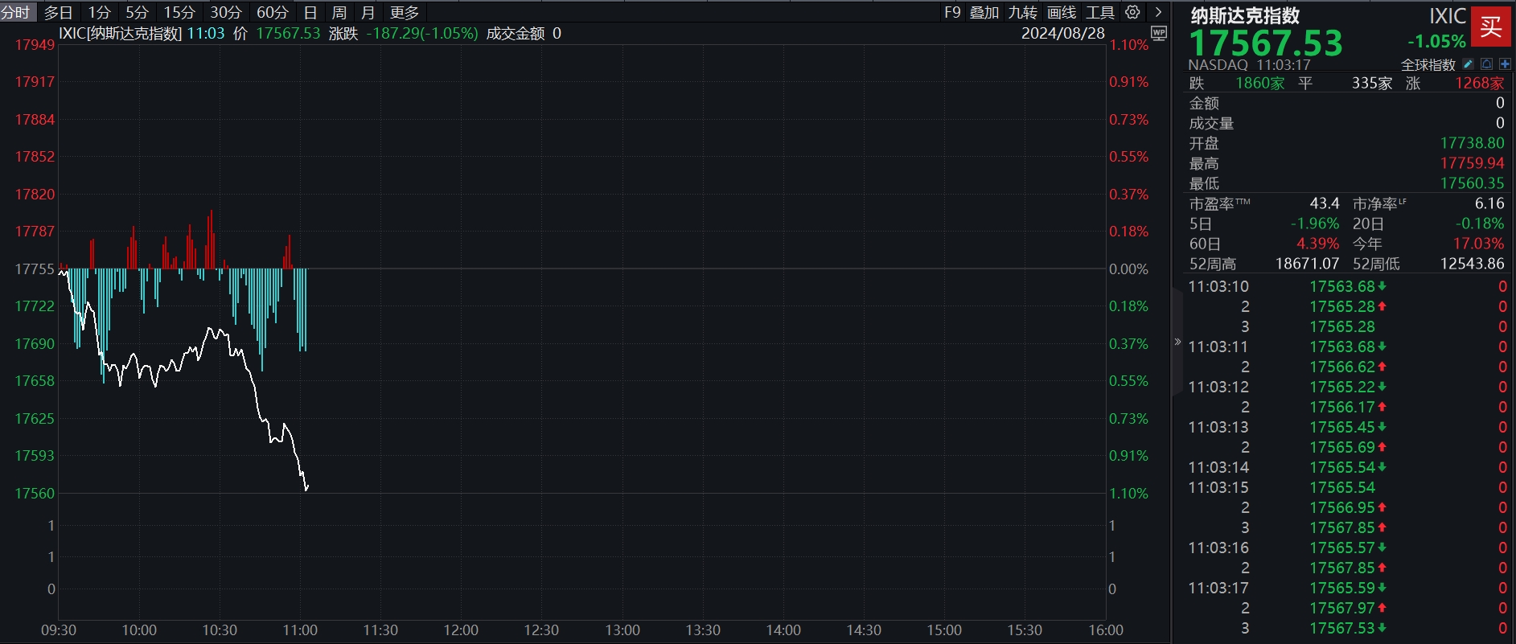This screenshot has width=1516, height=644.
Task: Add index to watchlist plus icon
Action: coord(1505,64)
